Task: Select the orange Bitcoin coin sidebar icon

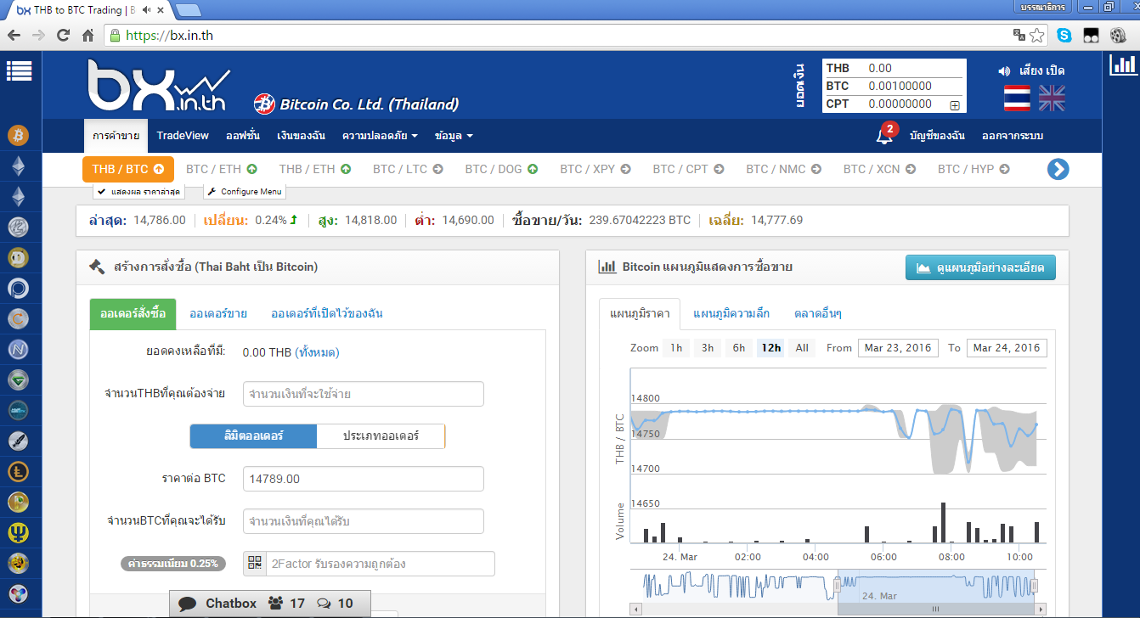Action: click(18, 134)
